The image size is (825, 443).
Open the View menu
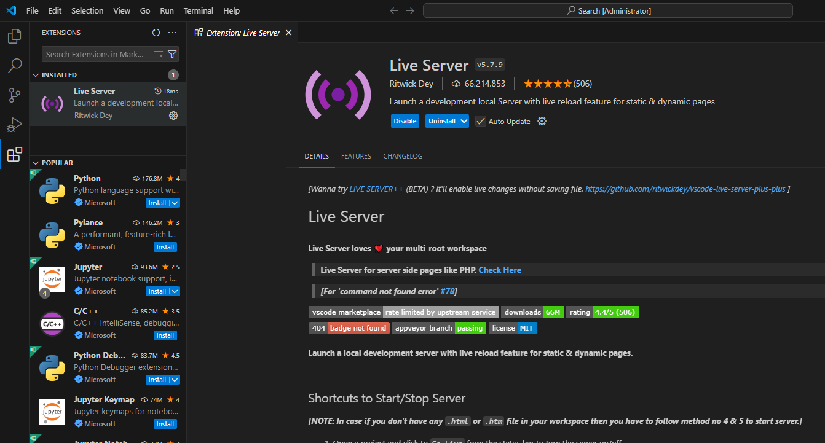click(x=122, y=10)
